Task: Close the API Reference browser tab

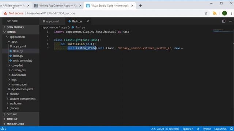Action: 29,6
